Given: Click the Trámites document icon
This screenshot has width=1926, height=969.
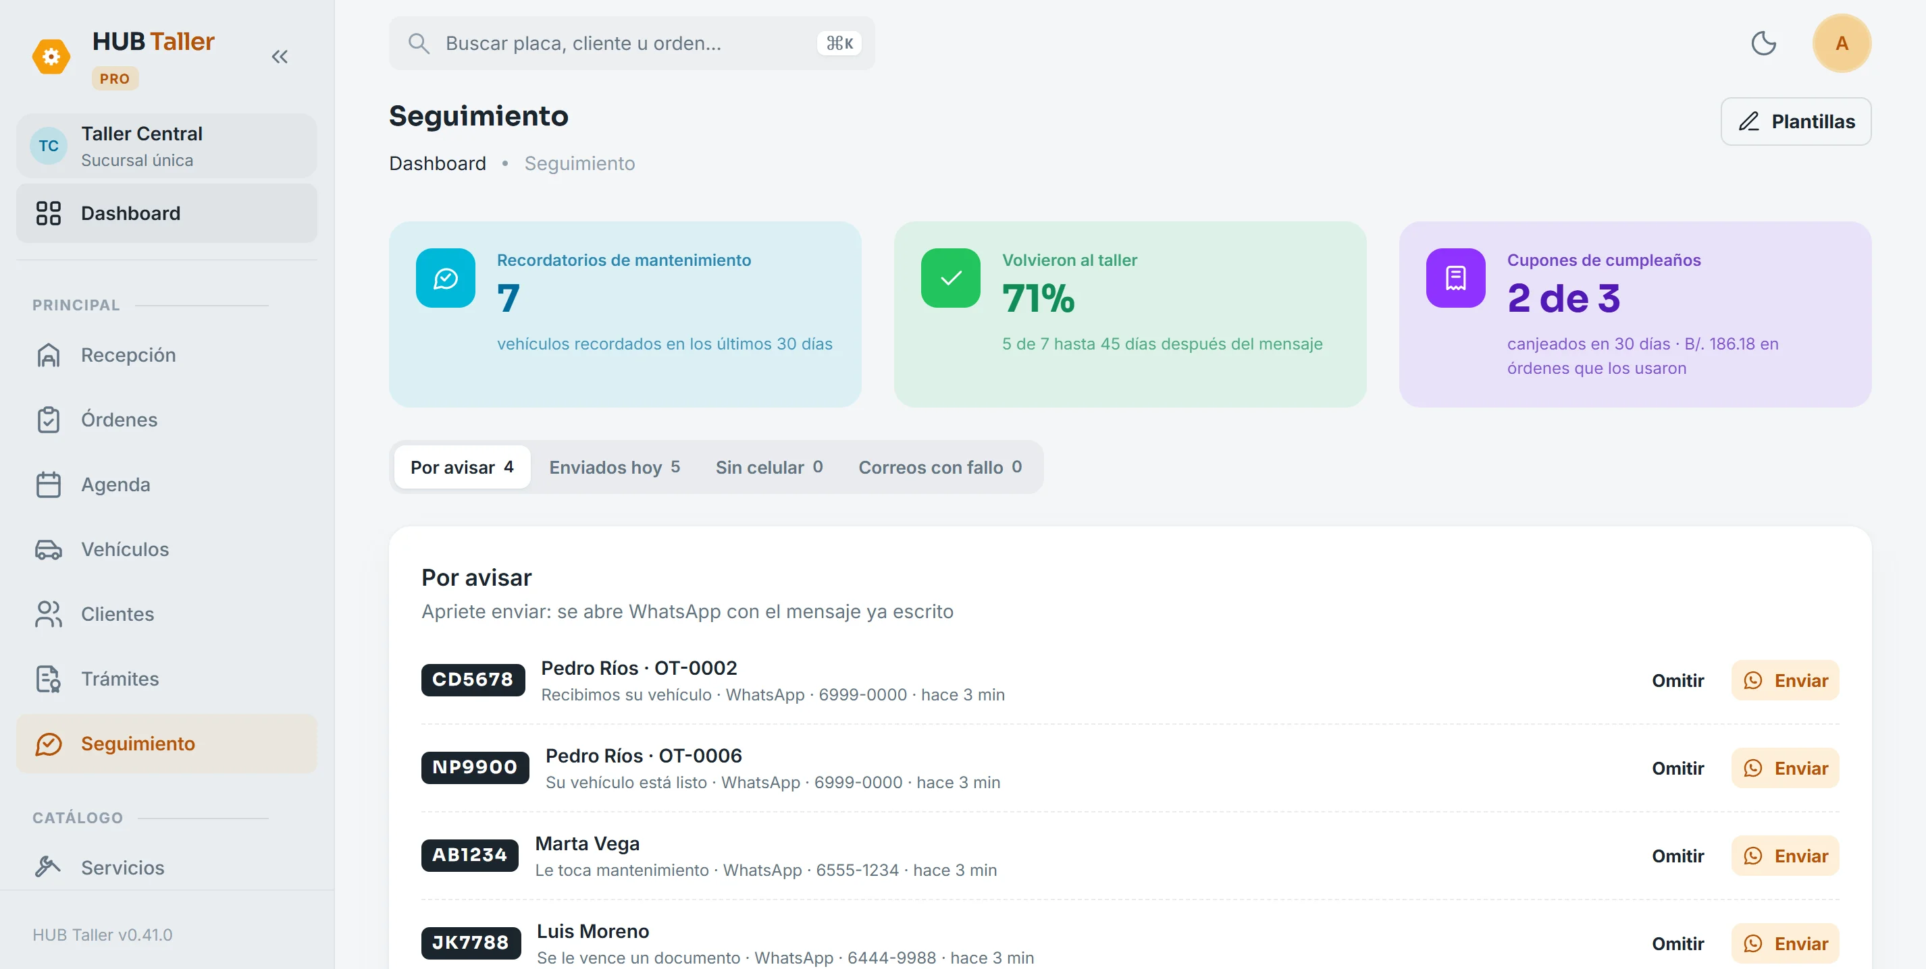Looking at the screenshot, I should (x=49, y=678).
